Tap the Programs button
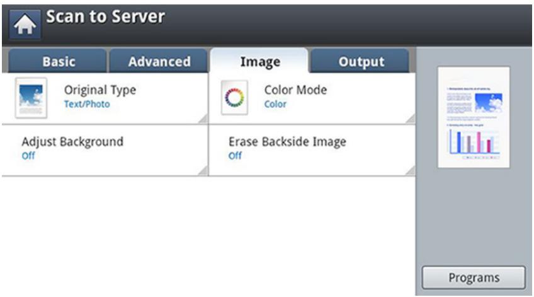The image size is (534, 297). [474, 277]
